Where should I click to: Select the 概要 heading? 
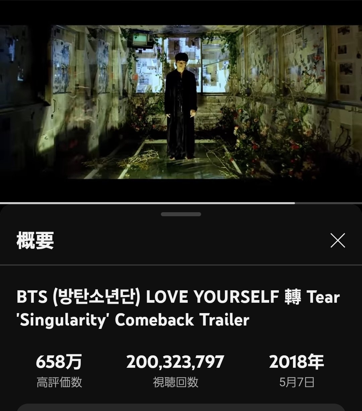(35, 241)
